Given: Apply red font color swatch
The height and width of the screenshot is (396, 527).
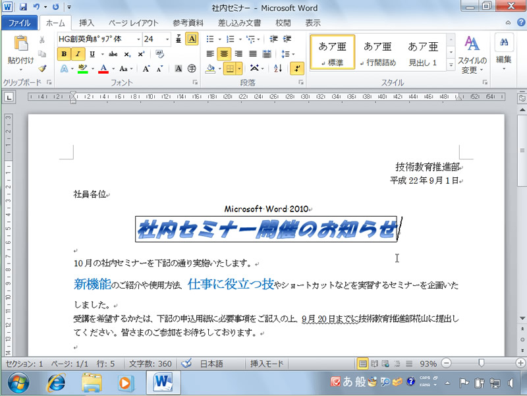Looking at the screenshot, I should coord(103,69).
